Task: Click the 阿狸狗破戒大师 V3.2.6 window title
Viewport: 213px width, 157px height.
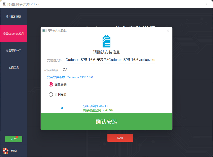Action: (24, 4)
